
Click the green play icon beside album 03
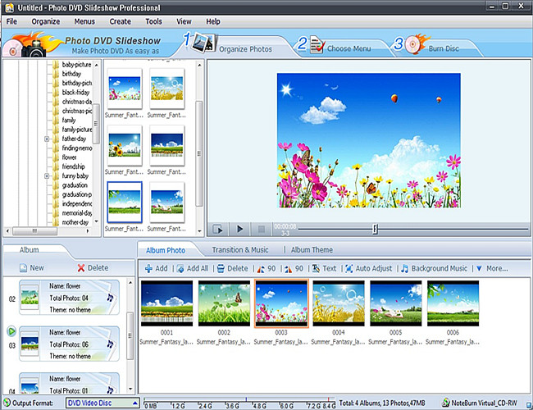point(11,331)
